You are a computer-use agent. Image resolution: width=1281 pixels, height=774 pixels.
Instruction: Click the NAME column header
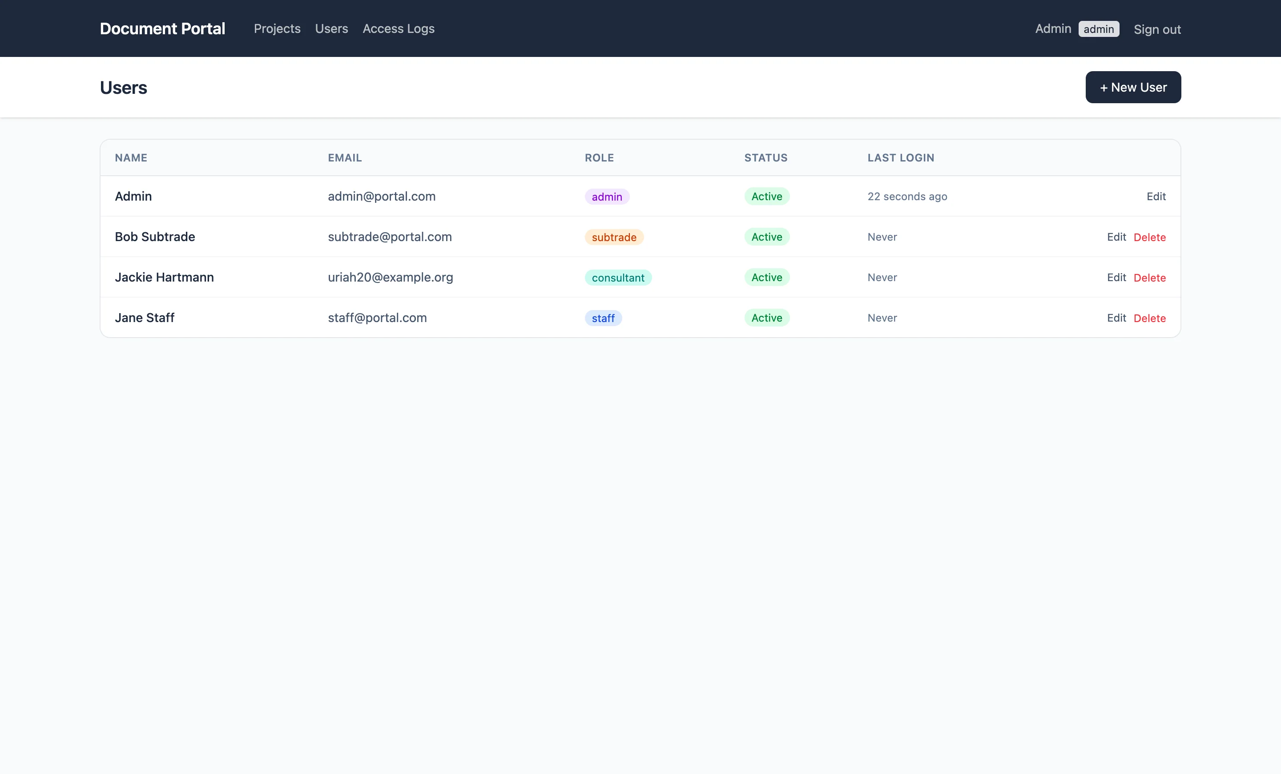point(131,157)
